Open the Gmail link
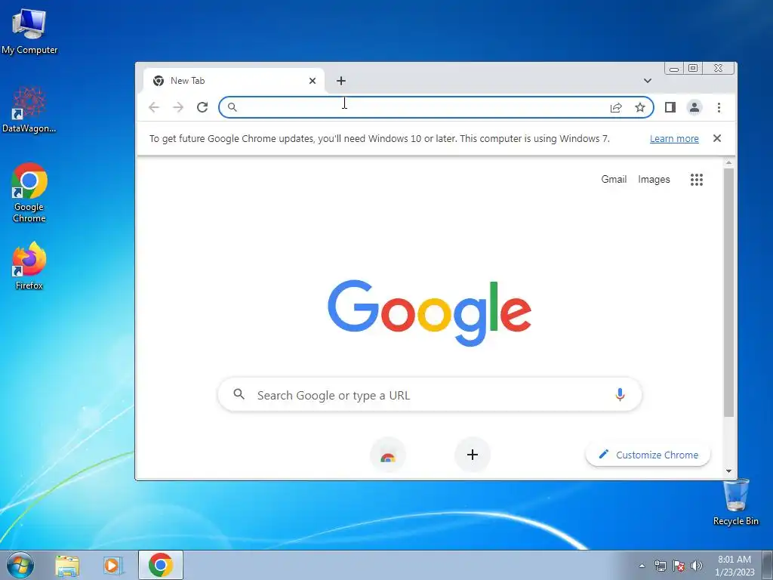Screen dimensions: 773x580 point(614,179)
